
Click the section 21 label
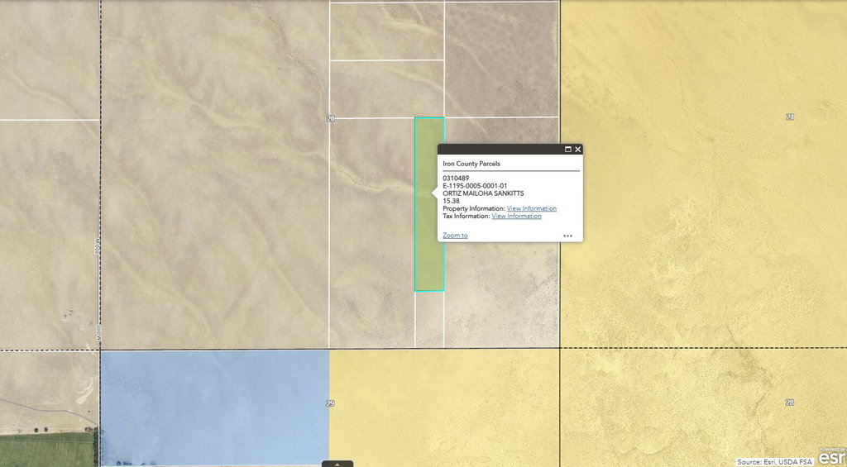pyautogui.click(x=790, y=117)
